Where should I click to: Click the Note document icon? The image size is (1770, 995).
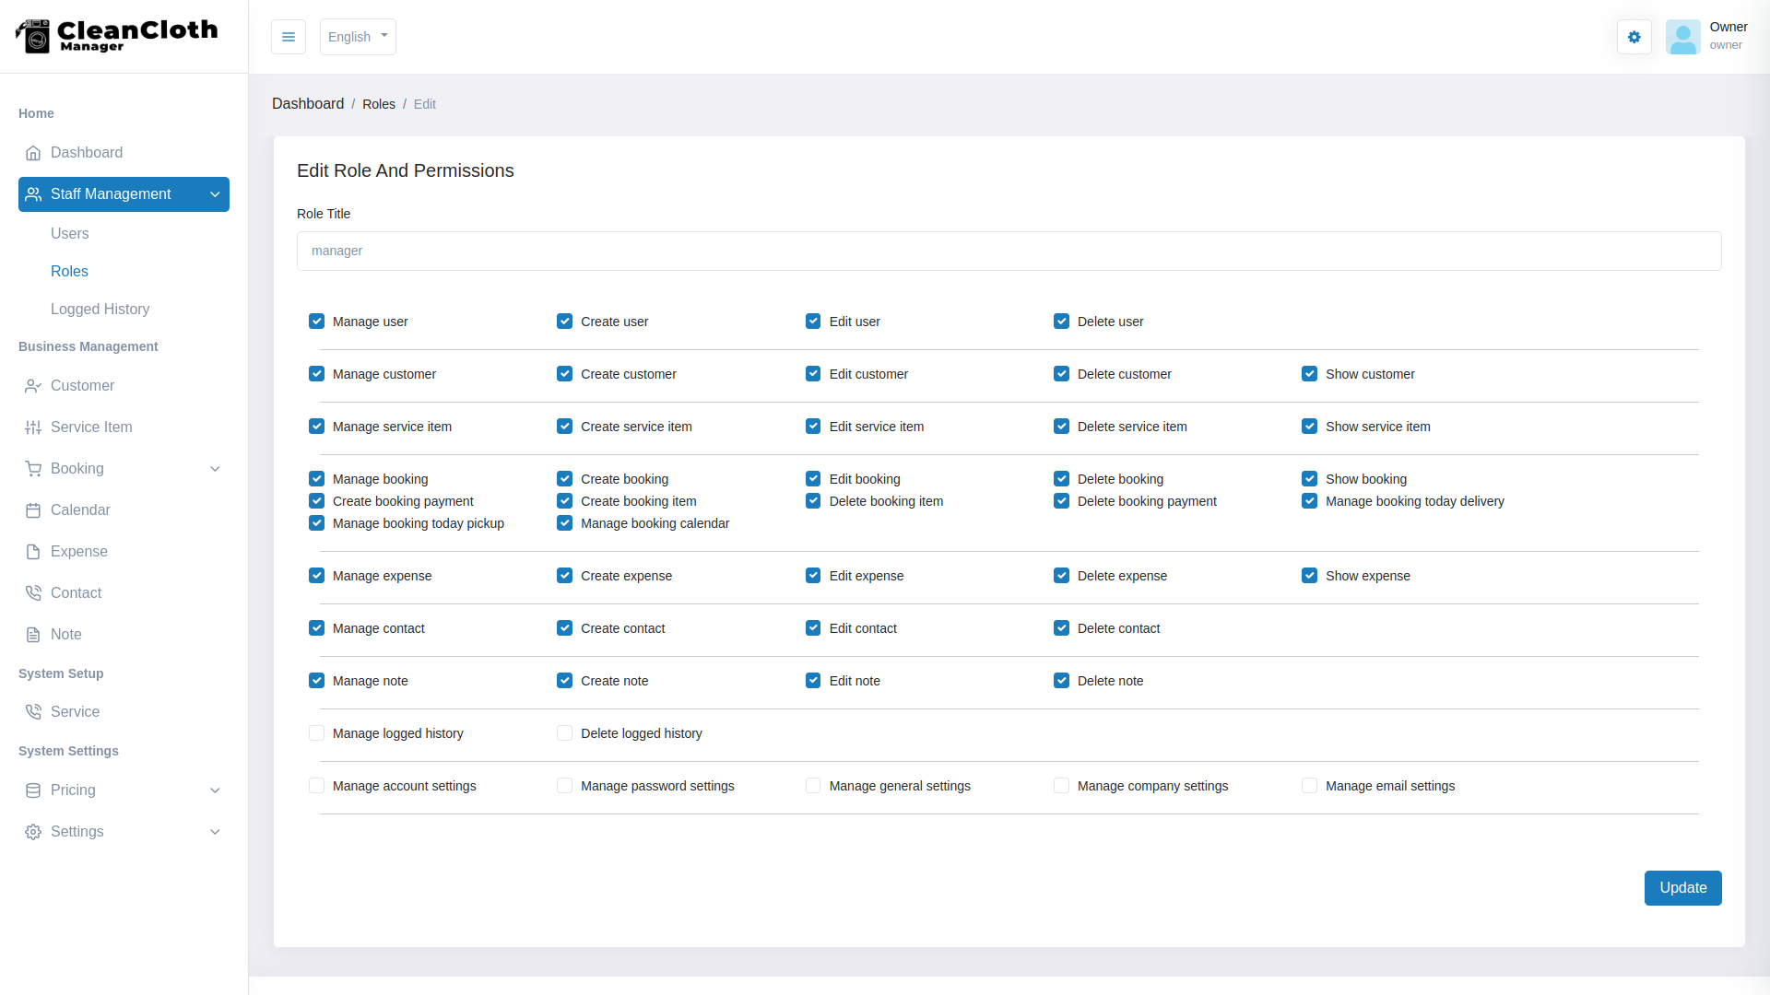click(33, 635)
